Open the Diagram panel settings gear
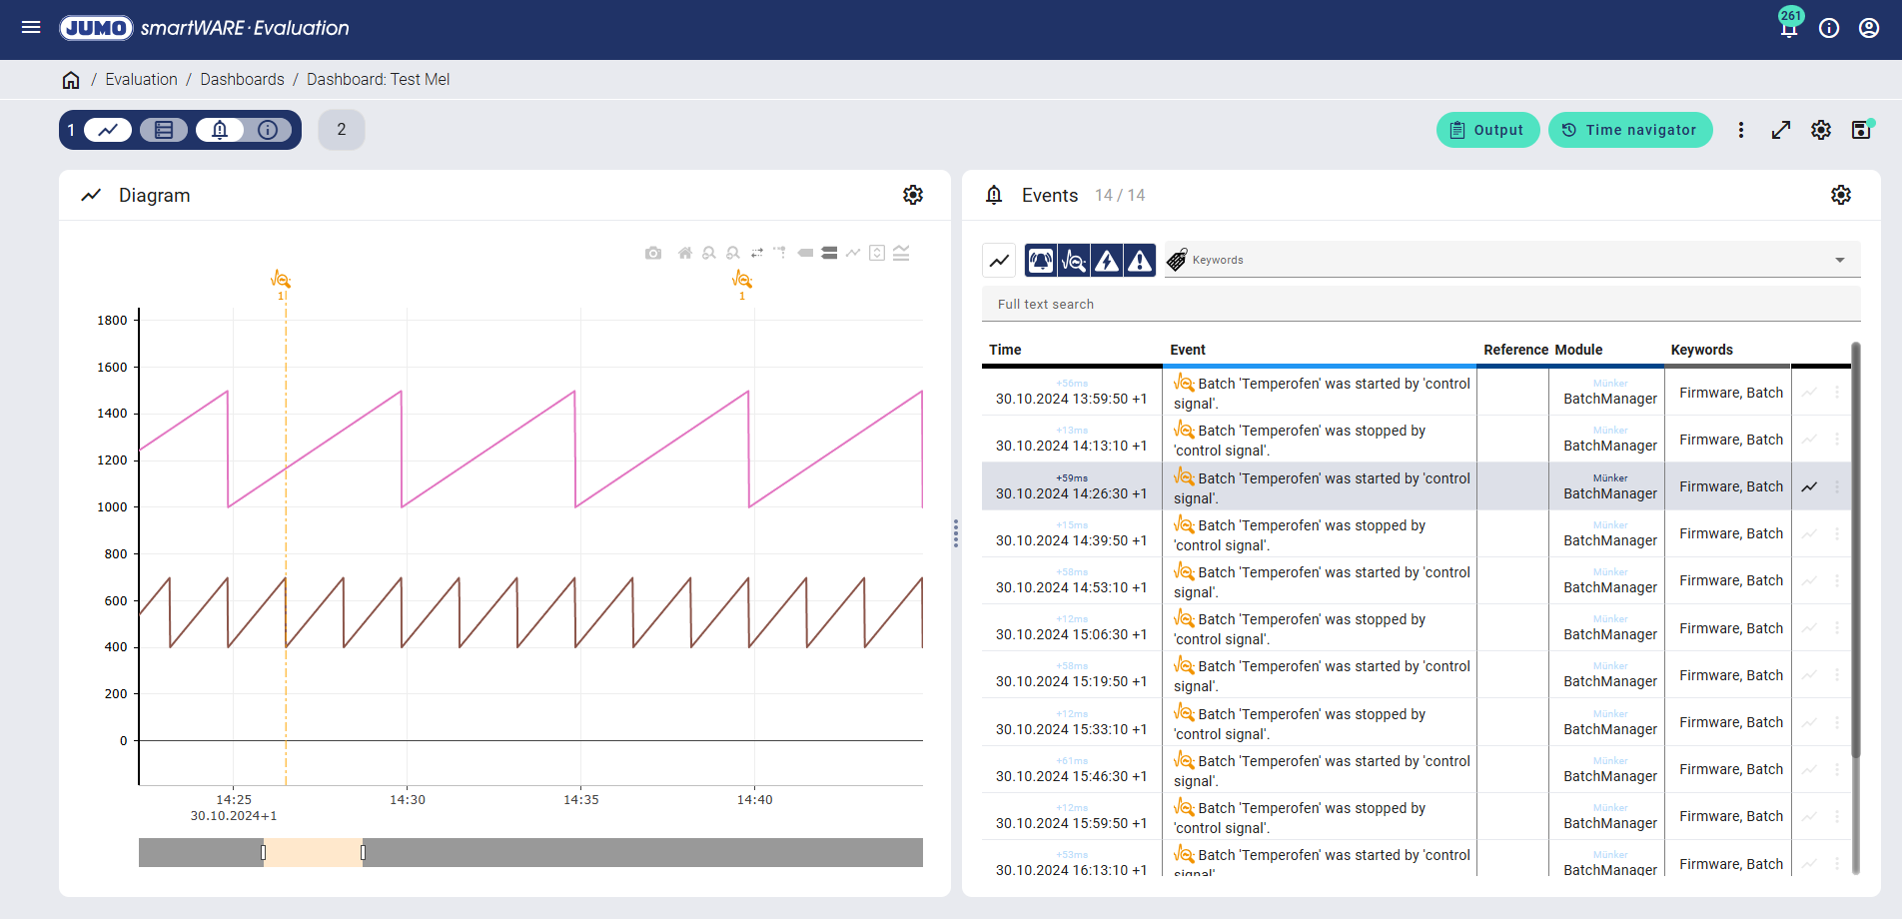The height and width of the screenshot is (919, 1902). (912, 195)
